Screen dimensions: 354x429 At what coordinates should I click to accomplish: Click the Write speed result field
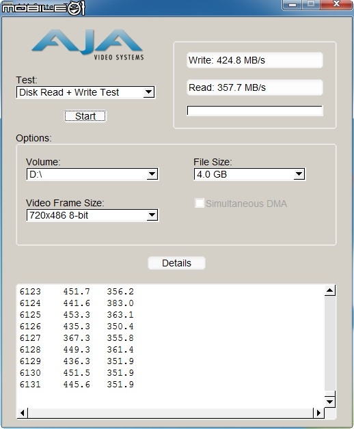(x=255, y=60)
